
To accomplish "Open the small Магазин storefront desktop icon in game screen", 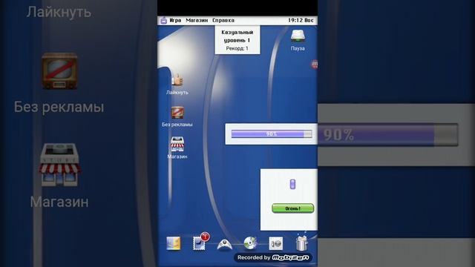I will point(177,144).
